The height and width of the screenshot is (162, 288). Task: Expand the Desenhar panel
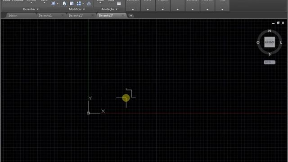(x=31, y=9)
